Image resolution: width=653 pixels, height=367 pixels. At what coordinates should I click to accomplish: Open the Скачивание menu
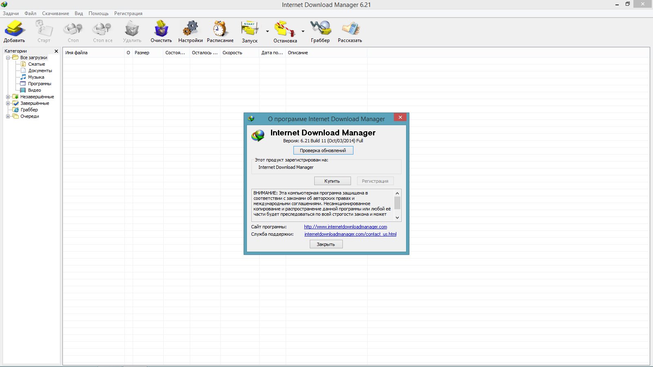coord(56,13)
